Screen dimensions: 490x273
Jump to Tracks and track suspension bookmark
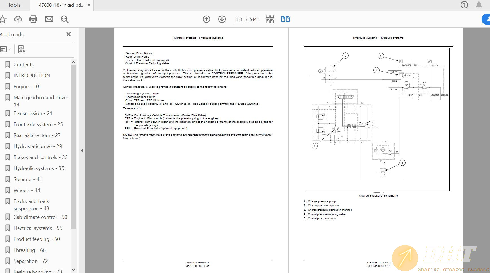(31, 205)
